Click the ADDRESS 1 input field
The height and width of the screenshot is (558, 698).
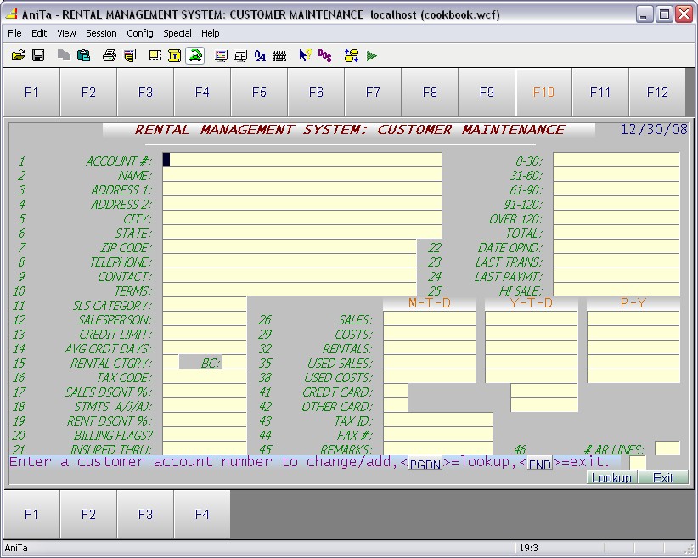tap(302, 189)
